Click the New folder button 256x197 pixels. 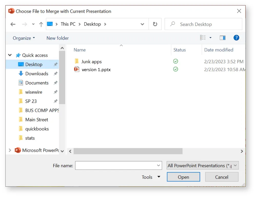point(57,38)
